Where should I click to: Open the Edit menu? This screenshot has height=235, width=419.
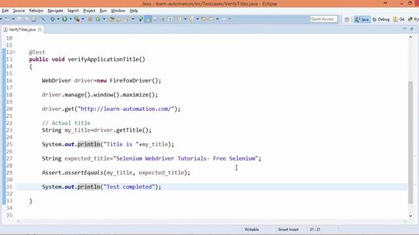(5, 10)
